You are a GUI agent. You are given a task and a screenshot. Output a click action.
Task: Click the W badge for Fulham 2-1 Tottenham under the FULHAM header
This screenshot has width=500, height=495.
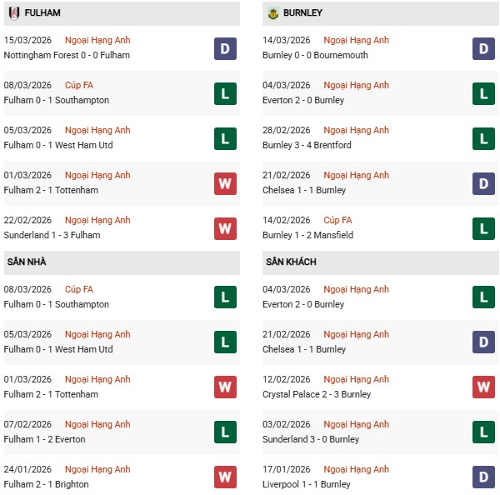(225, 183)
